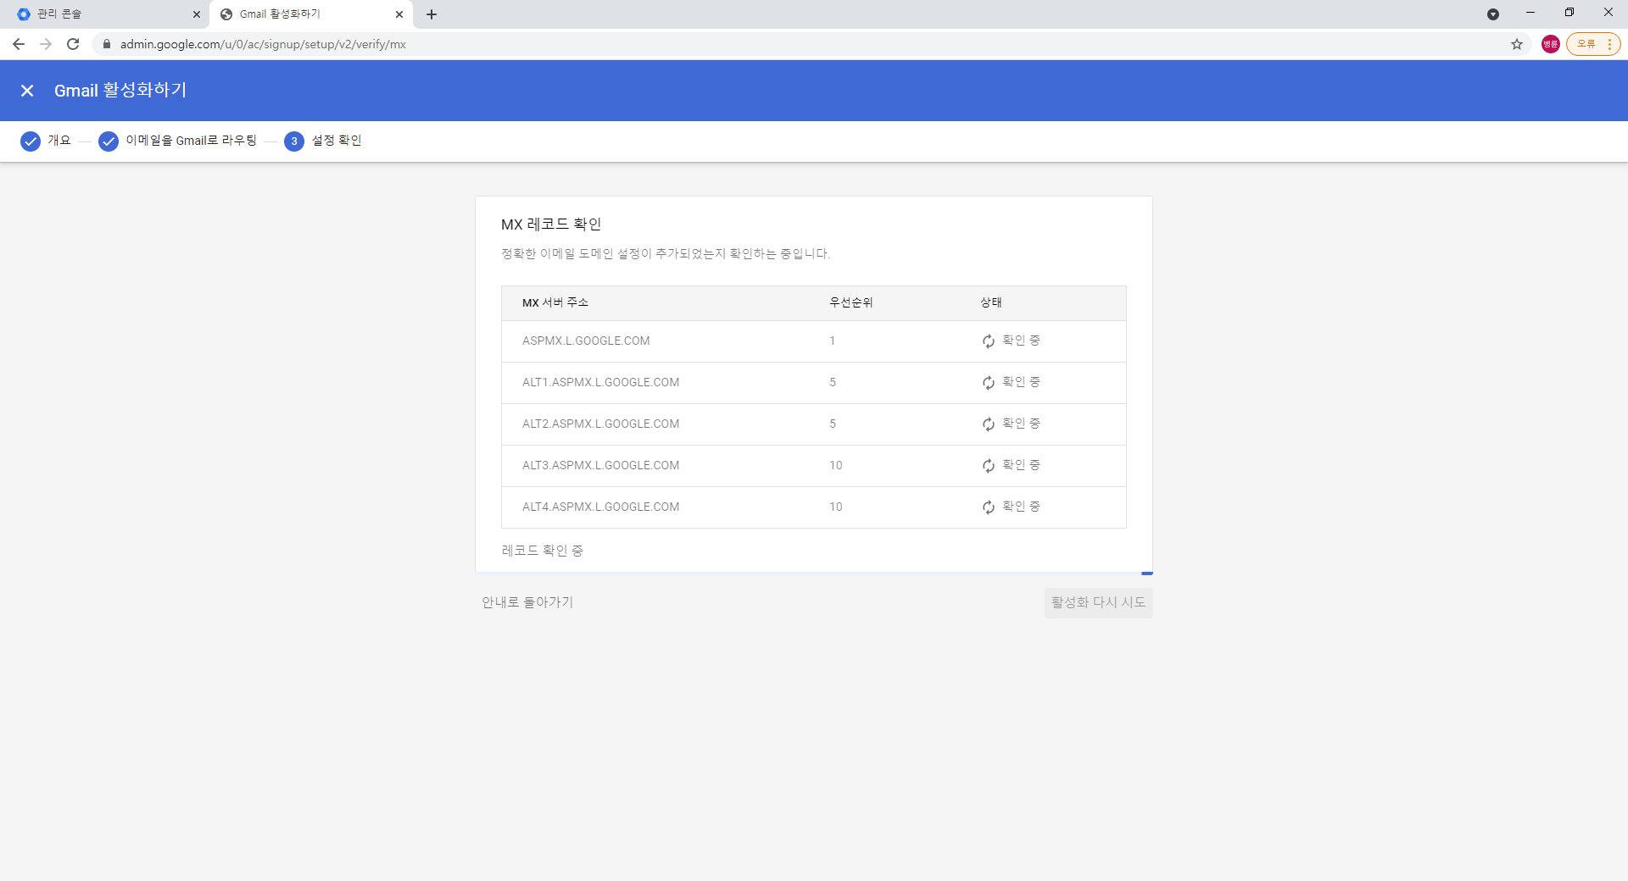Open a new browser tab
The width and height of the screenshot is (1628, 881).
(x=432, y=14)
